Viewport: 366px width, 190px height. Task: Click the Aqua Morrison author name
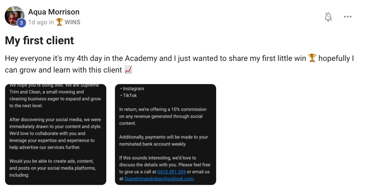(x=54, y=12)
